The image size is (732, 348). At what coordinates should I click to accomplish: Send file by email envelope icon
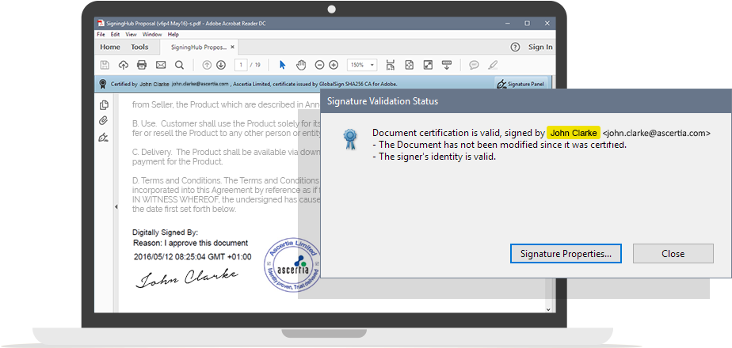[161, 65]
